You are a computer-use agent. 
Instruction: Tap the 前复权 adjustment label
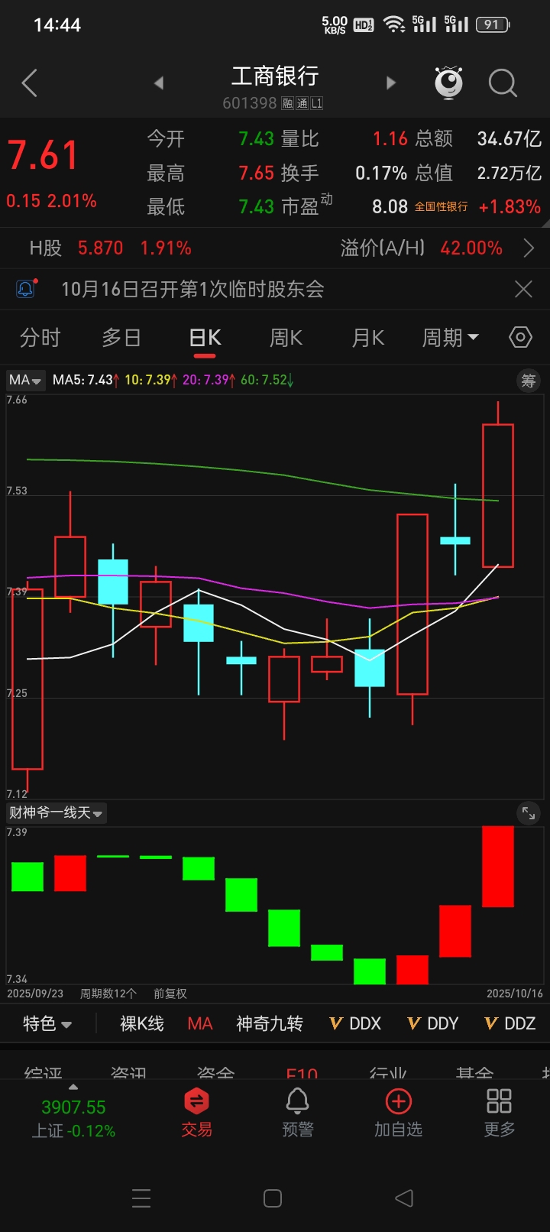tap(170, 994)
